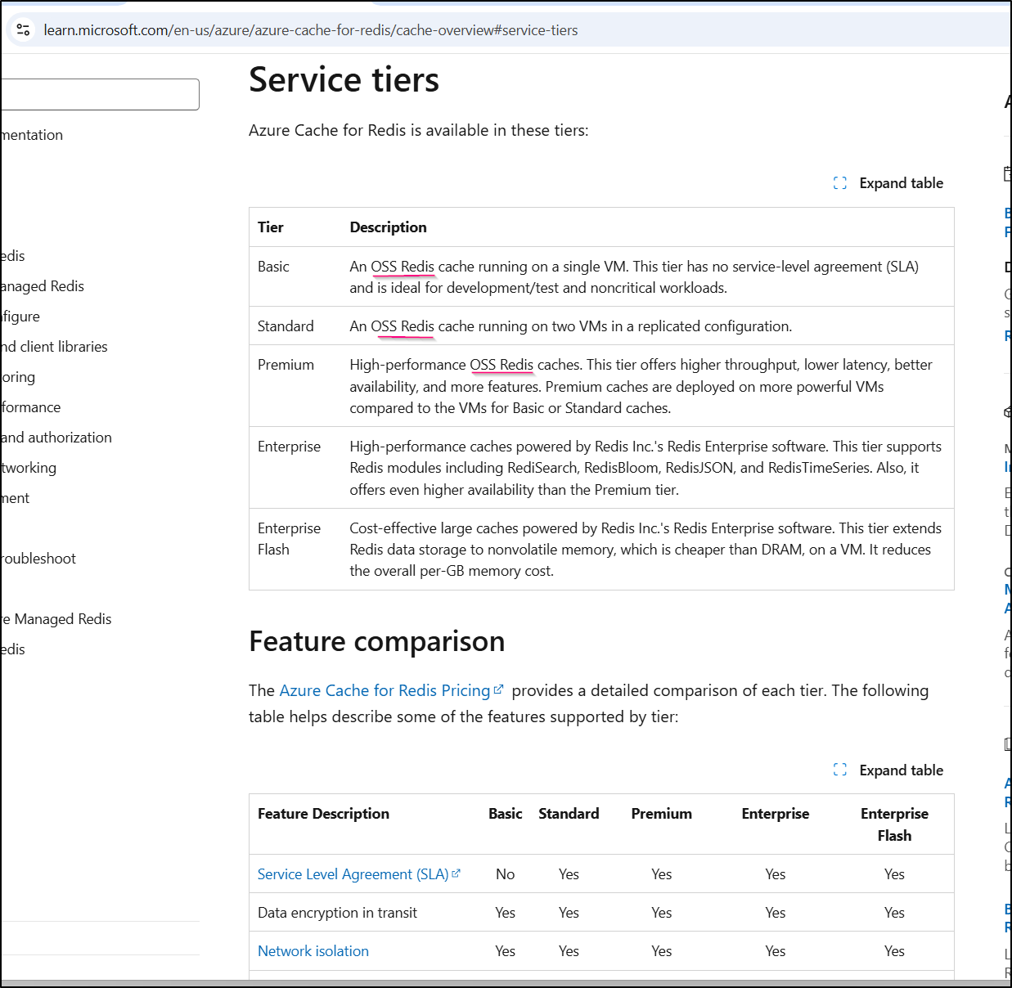Click the "Standard" tier cell in the Service tiers table
Screen dimensions: 1012x988
click(x=286, y=326)
